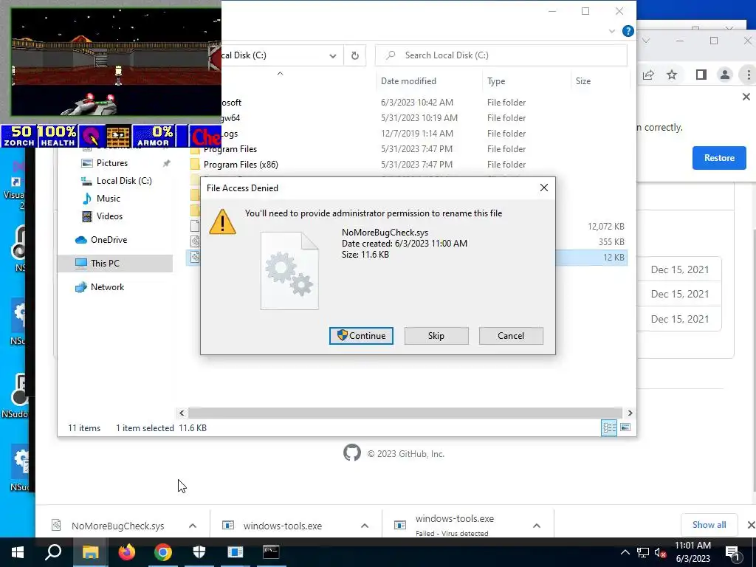Open Command Prompt from taskbar

pyautogui.click(x=271, y=552)
